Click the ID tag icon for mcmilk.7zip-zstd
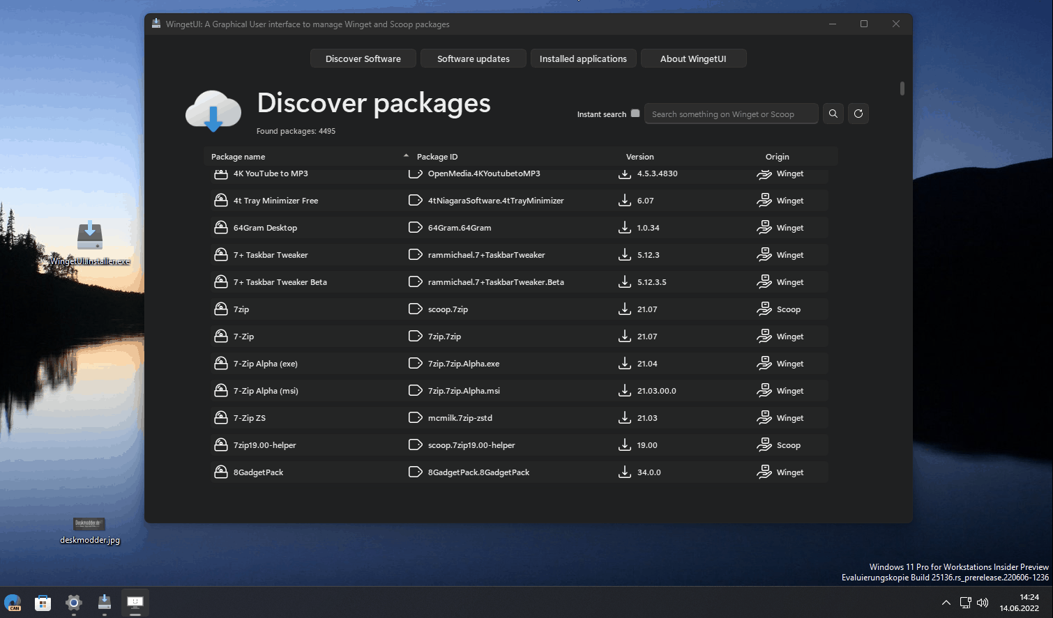Image resolution: width=1053 pixels, height=618 pixels. click(415, 418)
